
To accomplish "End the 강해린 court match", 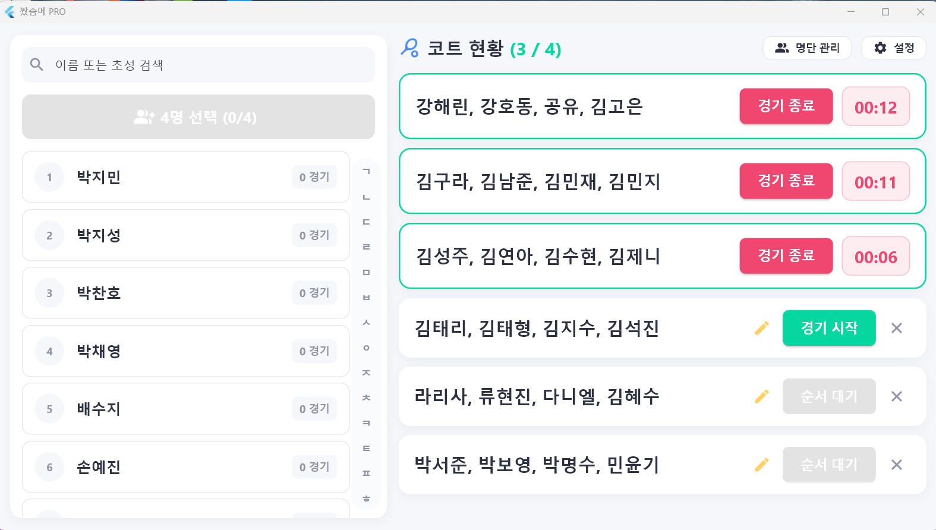I will tap(786, 106).
